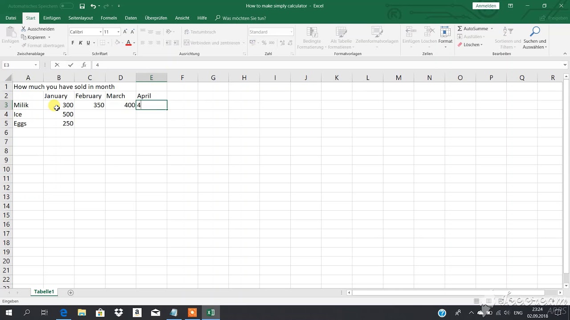570x320 pixels.
Task: Click the Anmelden sign-in button
Action: [x=486, y=6]
